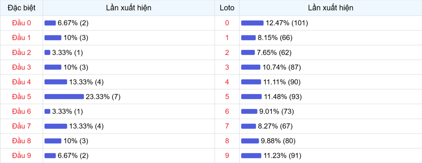Click the first "Lần xuất hiện" header beside Đặc biệt
Screen dimensions: 422x163
[129, 8]
